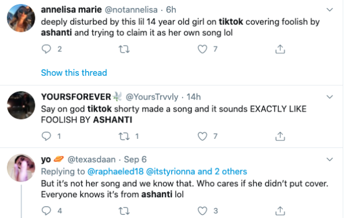Click the Show this thread link

pos(74,73)
